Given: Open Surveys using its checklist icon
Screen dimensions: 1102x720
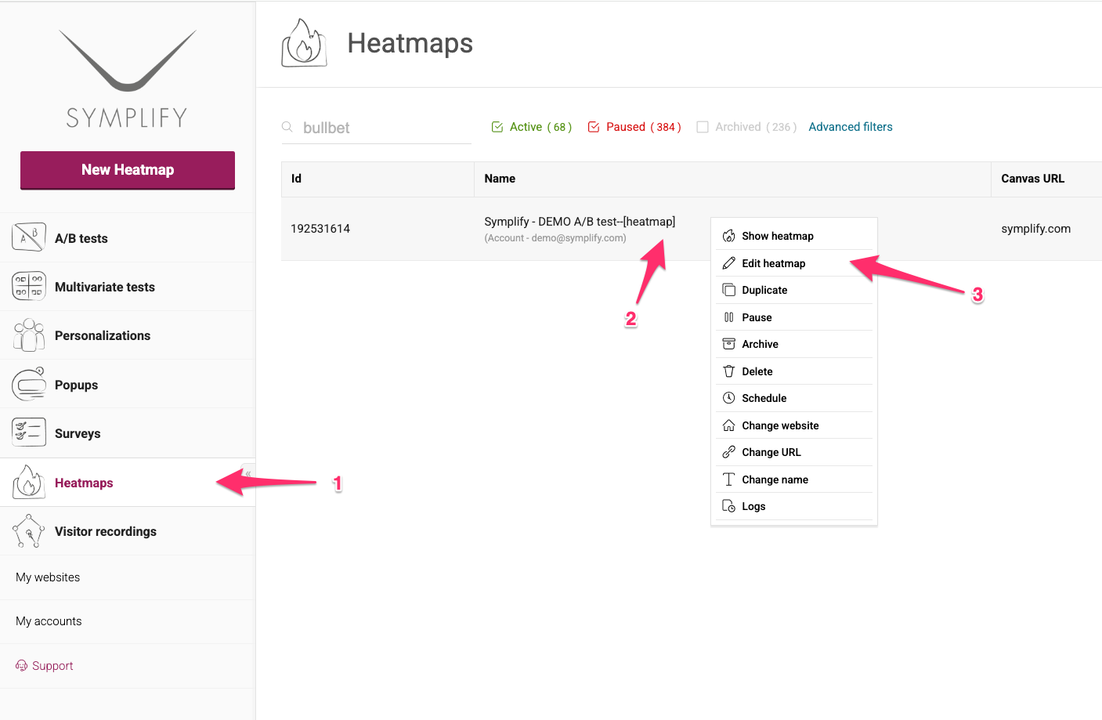Looking at the screenshot, I should click(28, 432).
